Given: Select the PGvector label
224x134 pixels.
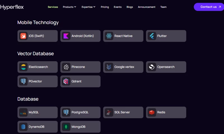Looking at the screenshot, I should coord(35,81).
